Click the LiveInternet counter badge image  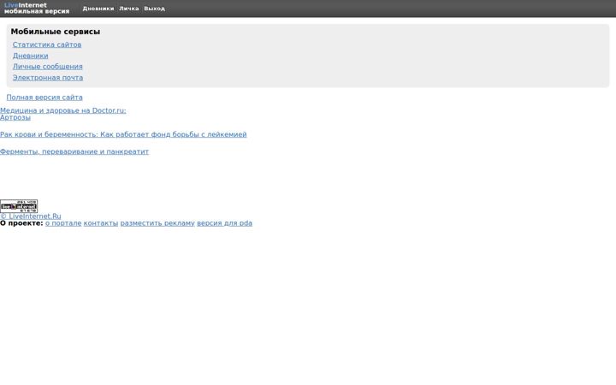19,206
